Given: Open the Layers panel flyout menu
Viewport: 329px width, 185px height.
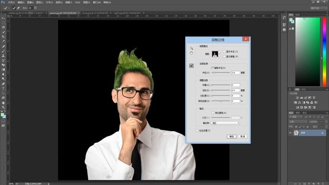Looking at the screenshot, I should (x=327, y=113).
